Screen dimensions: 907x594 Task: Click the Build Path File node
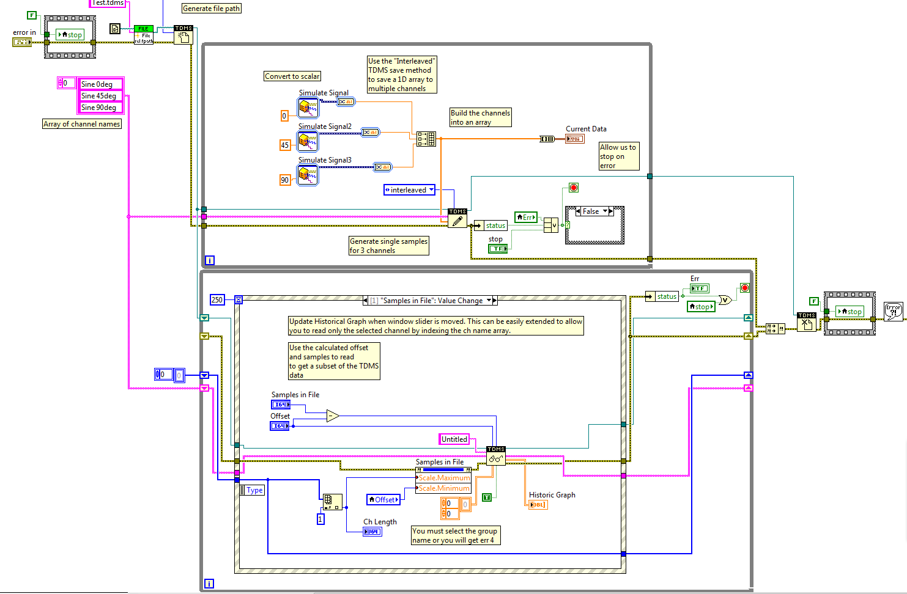144,35
